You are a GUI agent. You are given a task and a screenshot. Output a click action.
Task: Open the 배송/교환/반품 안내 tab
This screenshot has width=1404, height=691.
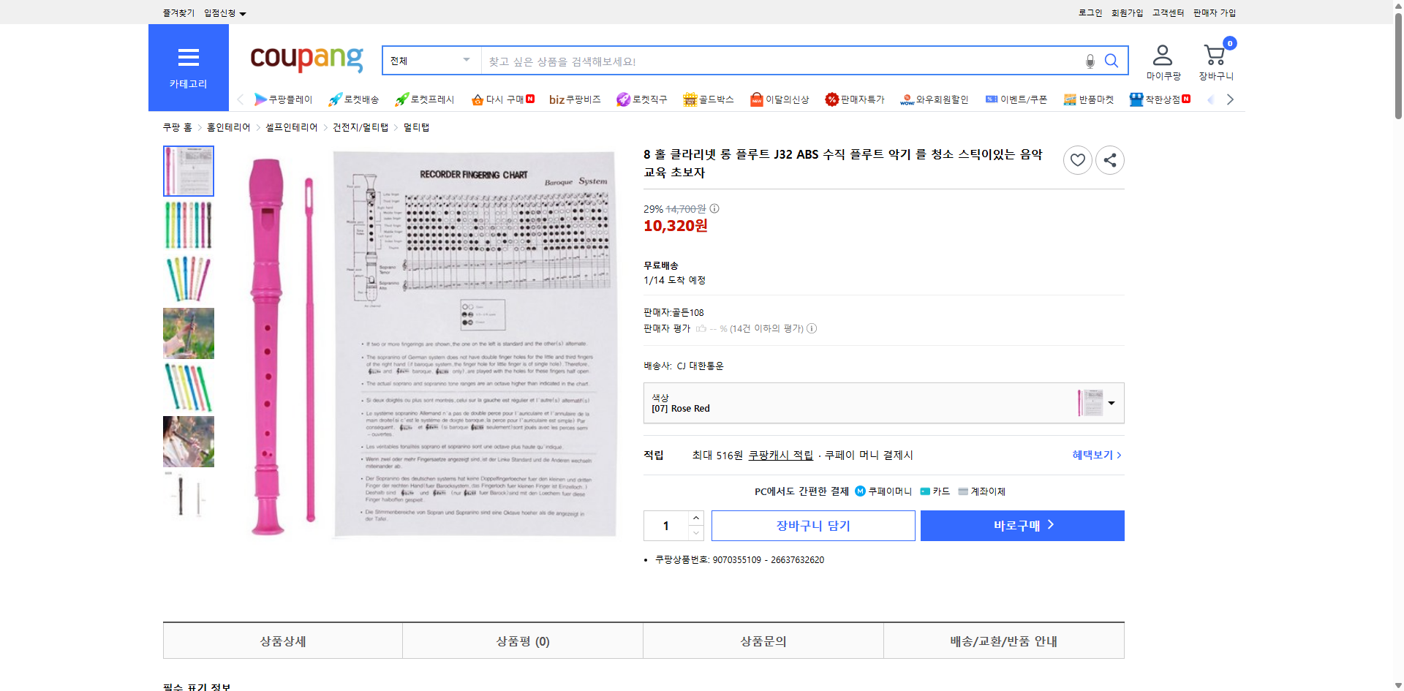click(1003, 641)
